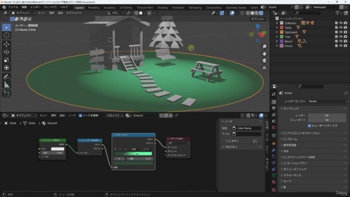Open the Window menu
Image resolution: width=350 pixels, height=197 pixels.
(50, 7)
